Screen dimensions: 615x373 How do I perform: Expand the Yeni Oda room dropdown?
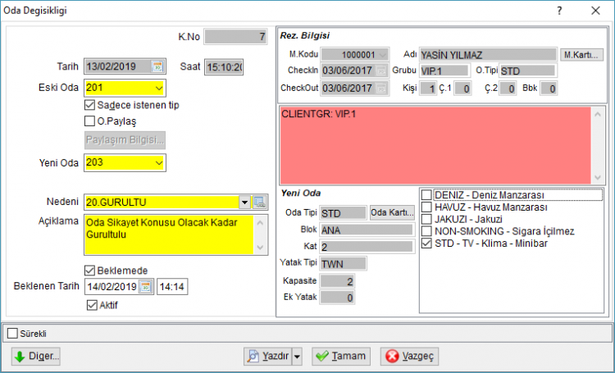coord(159,163)
